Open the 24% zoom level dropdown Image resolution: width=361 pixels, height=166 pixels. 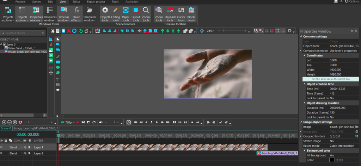click(210, 31)
